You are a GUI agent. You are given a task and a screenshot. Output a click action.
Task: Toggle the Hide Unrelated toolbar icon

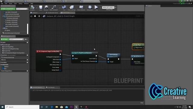coord(54,8)
